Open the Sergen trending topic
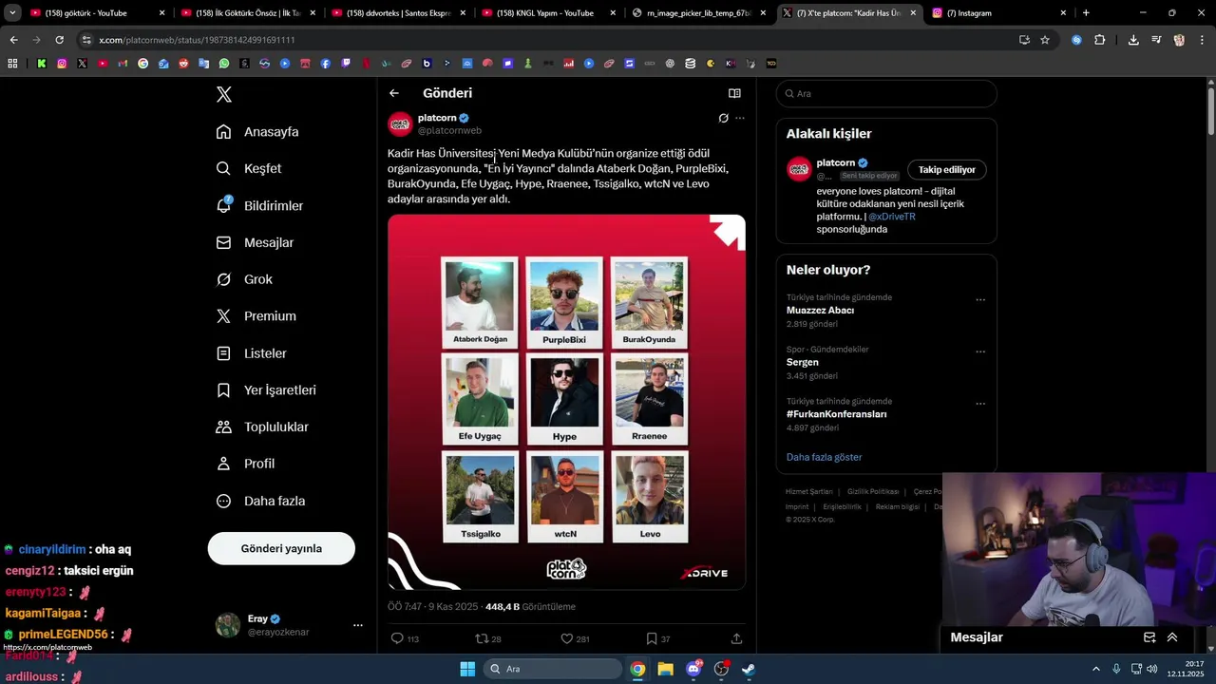The width and height of the screenshot is (1216, 684). click(x=803, y=362)
